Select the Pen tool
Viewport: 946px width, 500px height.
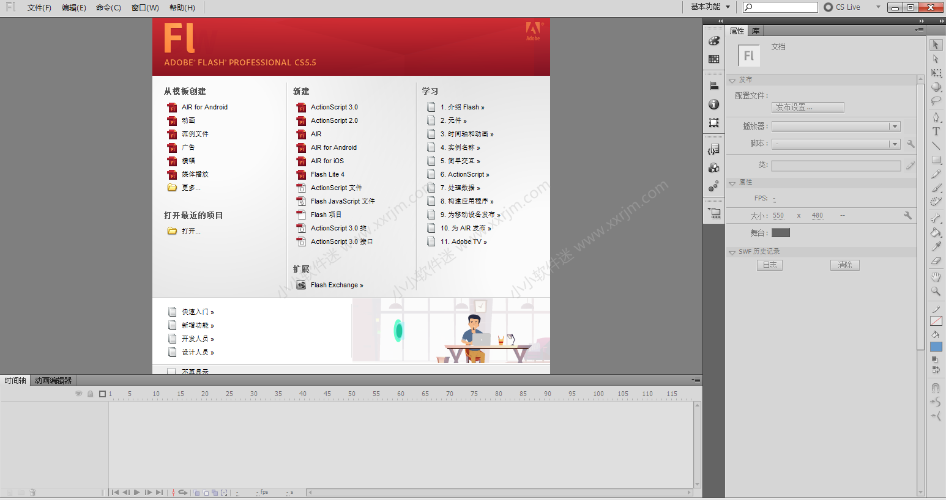tap(936, 117)
